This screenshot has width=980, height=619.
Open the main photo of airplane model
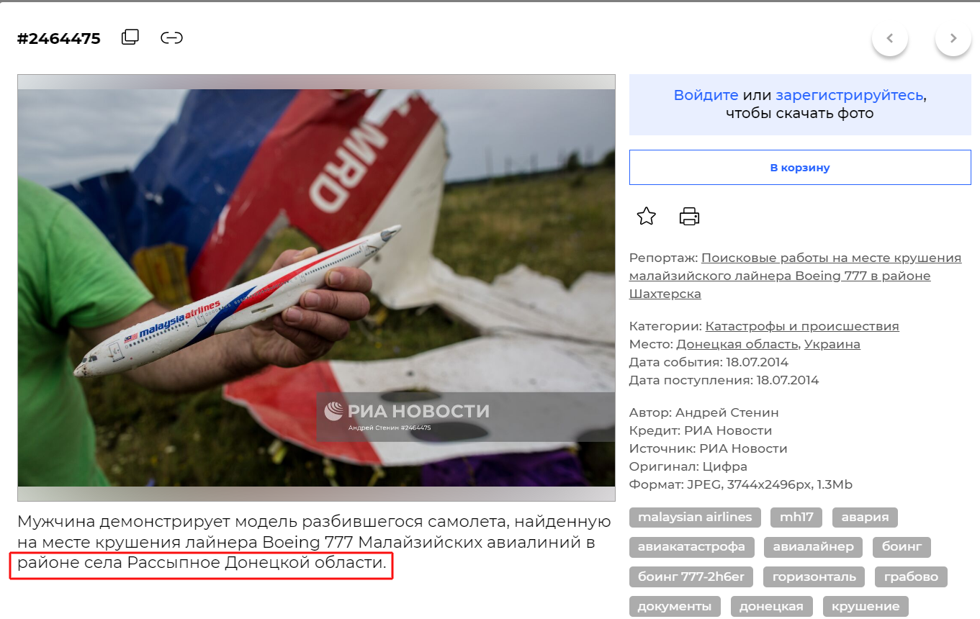[x=316, y=288]
